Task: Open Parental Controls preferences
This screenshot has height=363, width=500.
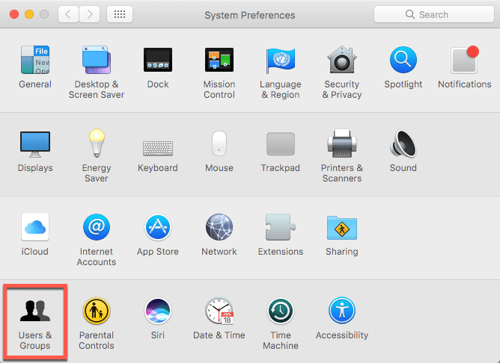Action: pos(97,311)
